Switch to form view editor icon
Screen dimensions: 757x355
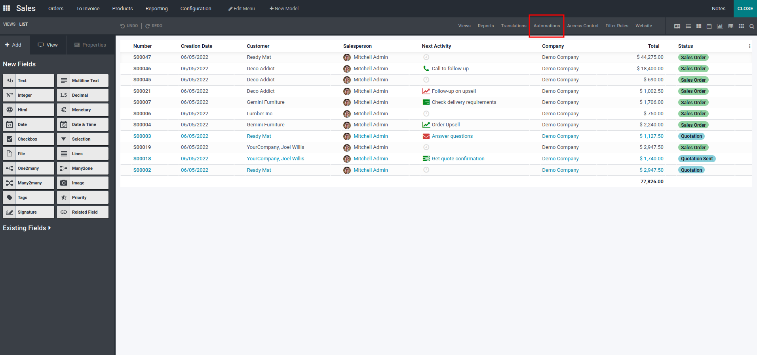pyautogui.click(x=677, y=26)
